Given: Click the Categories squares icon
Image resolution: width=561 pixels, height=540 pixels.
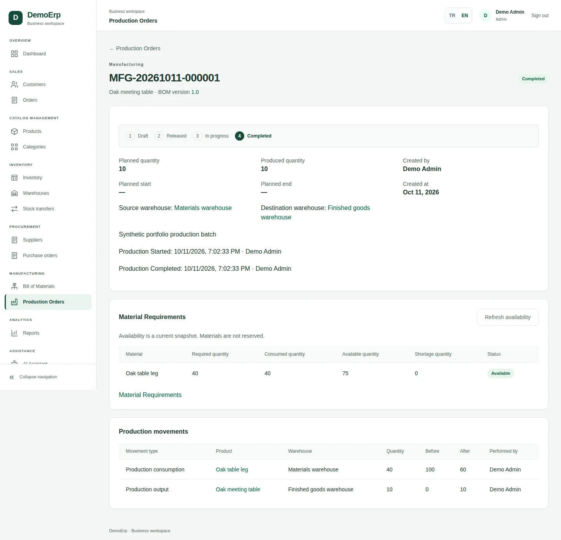Looking at the screenshot, I should click(14, 147).
